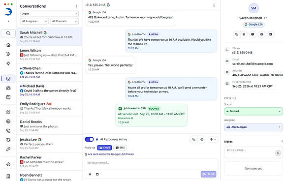The image size is (286, 181).
Task: Select SMS as the reply channel
Action: point(120,148)
